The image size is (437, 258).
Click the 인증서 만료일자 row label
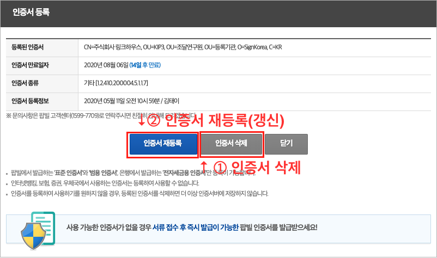pyautogui.click(x=30, y=65)
